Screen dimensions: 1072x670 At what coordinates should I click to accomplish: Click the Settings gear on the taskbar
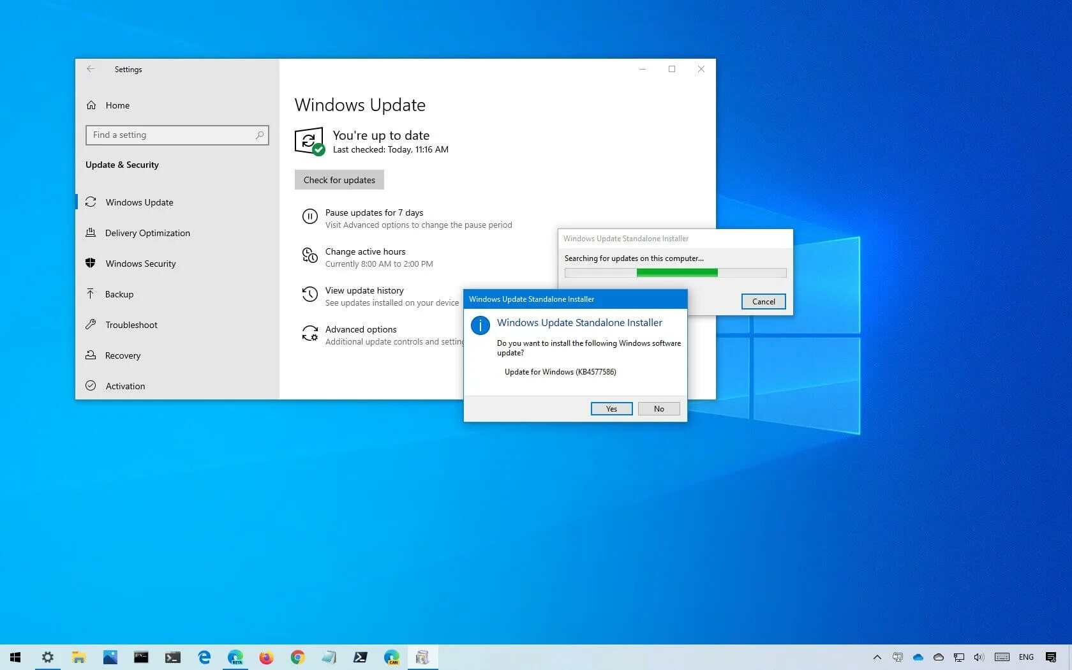coord(48,657)
